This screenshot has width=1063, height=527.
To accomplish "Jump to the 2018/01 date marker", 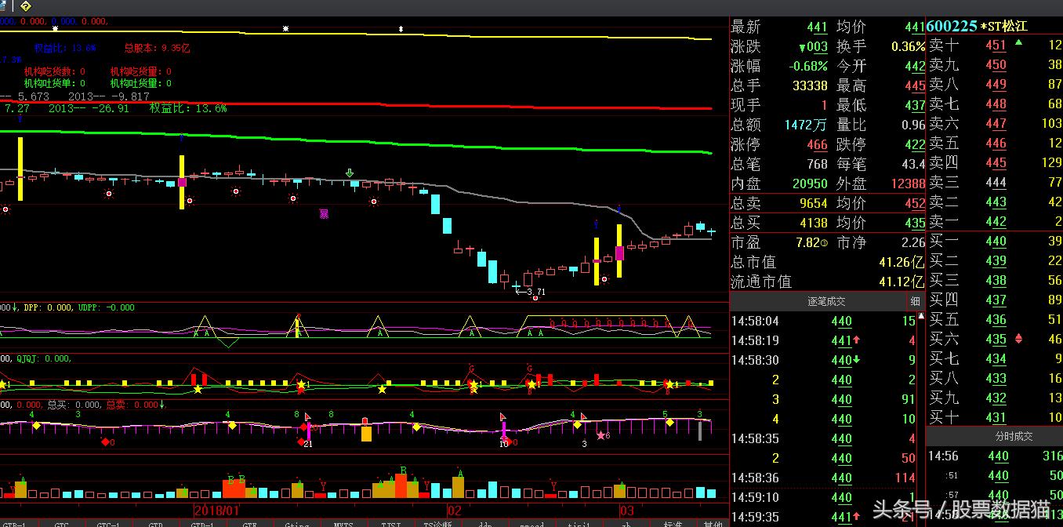I will 217,510.
